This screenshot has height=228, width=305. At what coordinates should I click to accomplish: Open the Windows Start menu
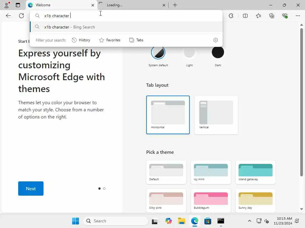tap(75, 221)
